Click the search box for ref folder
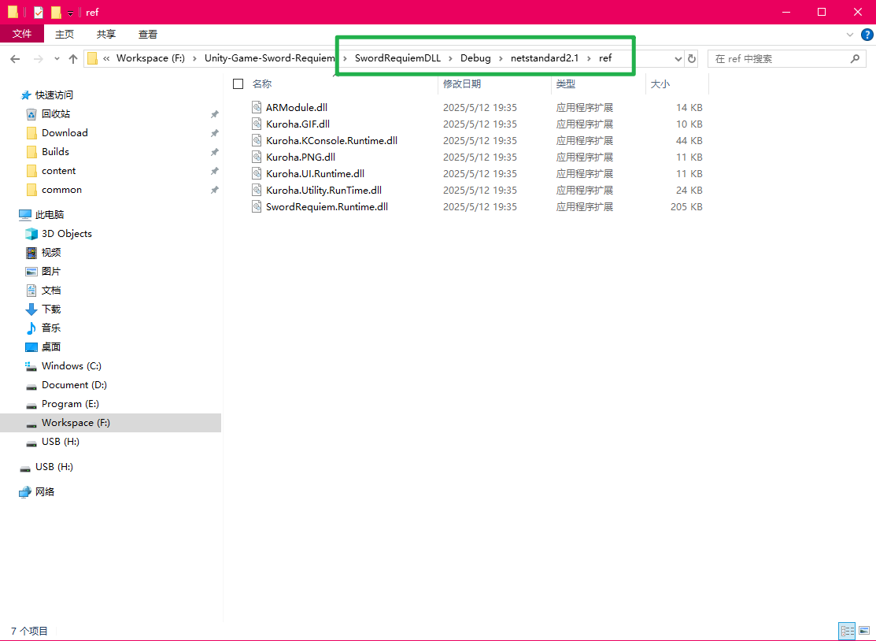 (x=775, y=59)
